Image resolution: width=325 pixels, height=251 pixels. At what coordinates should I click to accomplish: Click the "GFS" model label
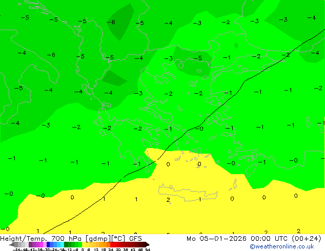point(135,239)
